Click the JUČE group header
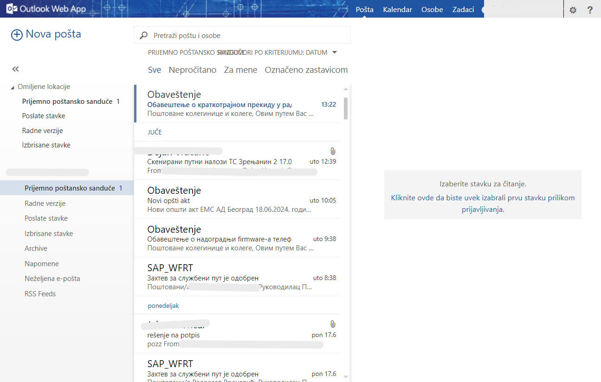The image size is (601, 382). click(155, 132)
